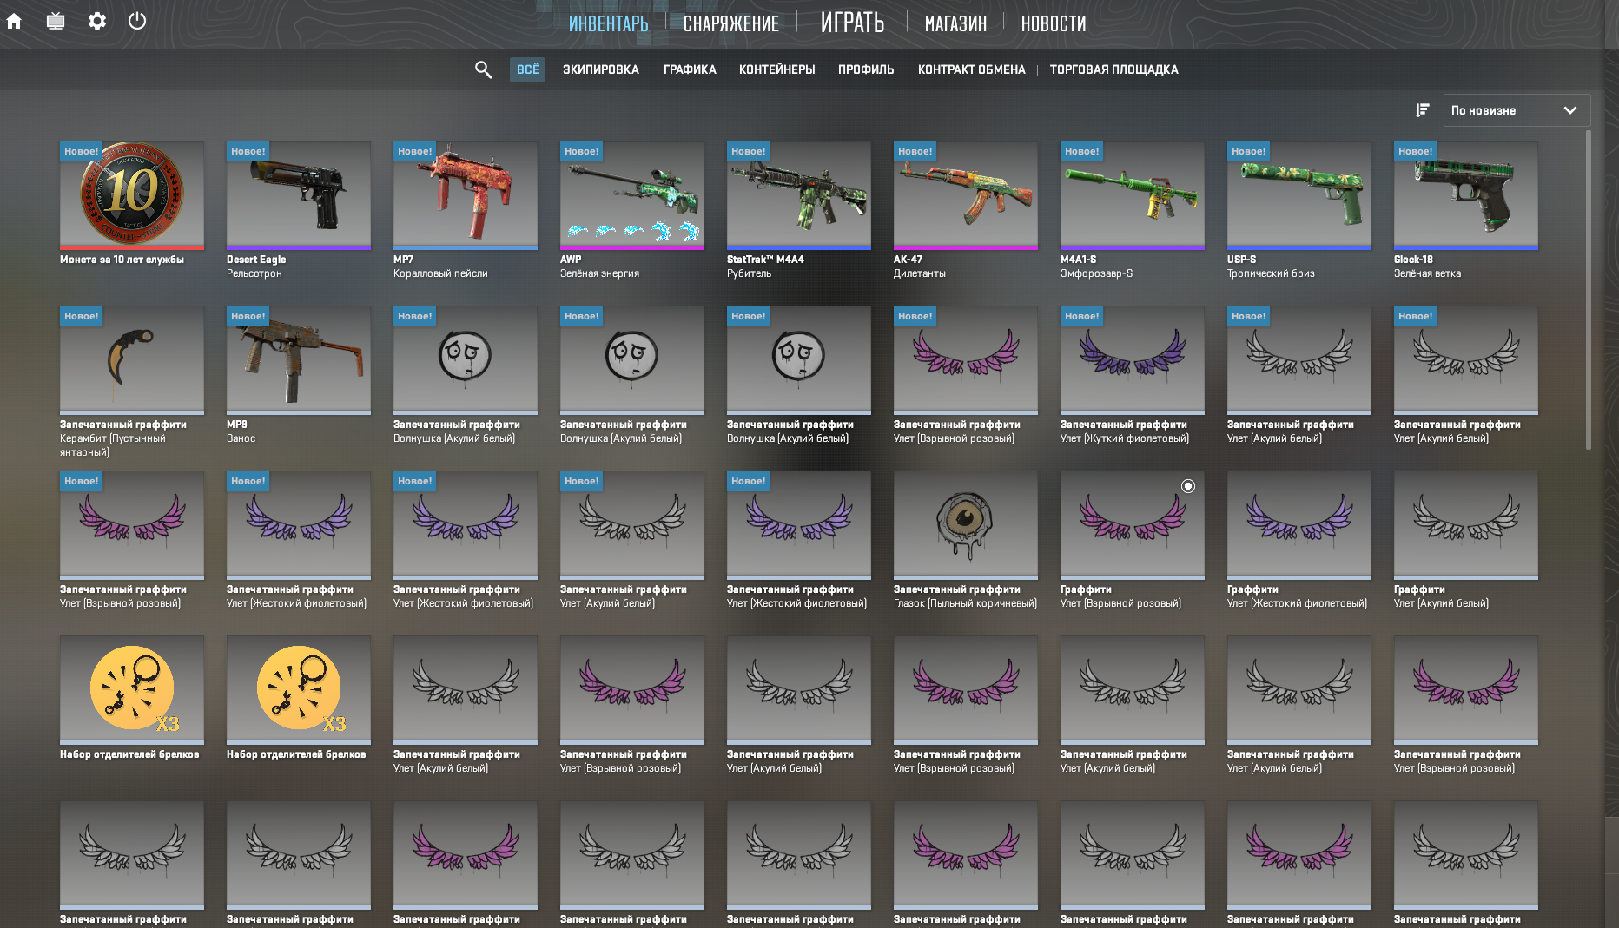Open КОНТРАКТ ОБМЕНА
Viewport: 1619px width, 928px height.
tap(971, 69)
